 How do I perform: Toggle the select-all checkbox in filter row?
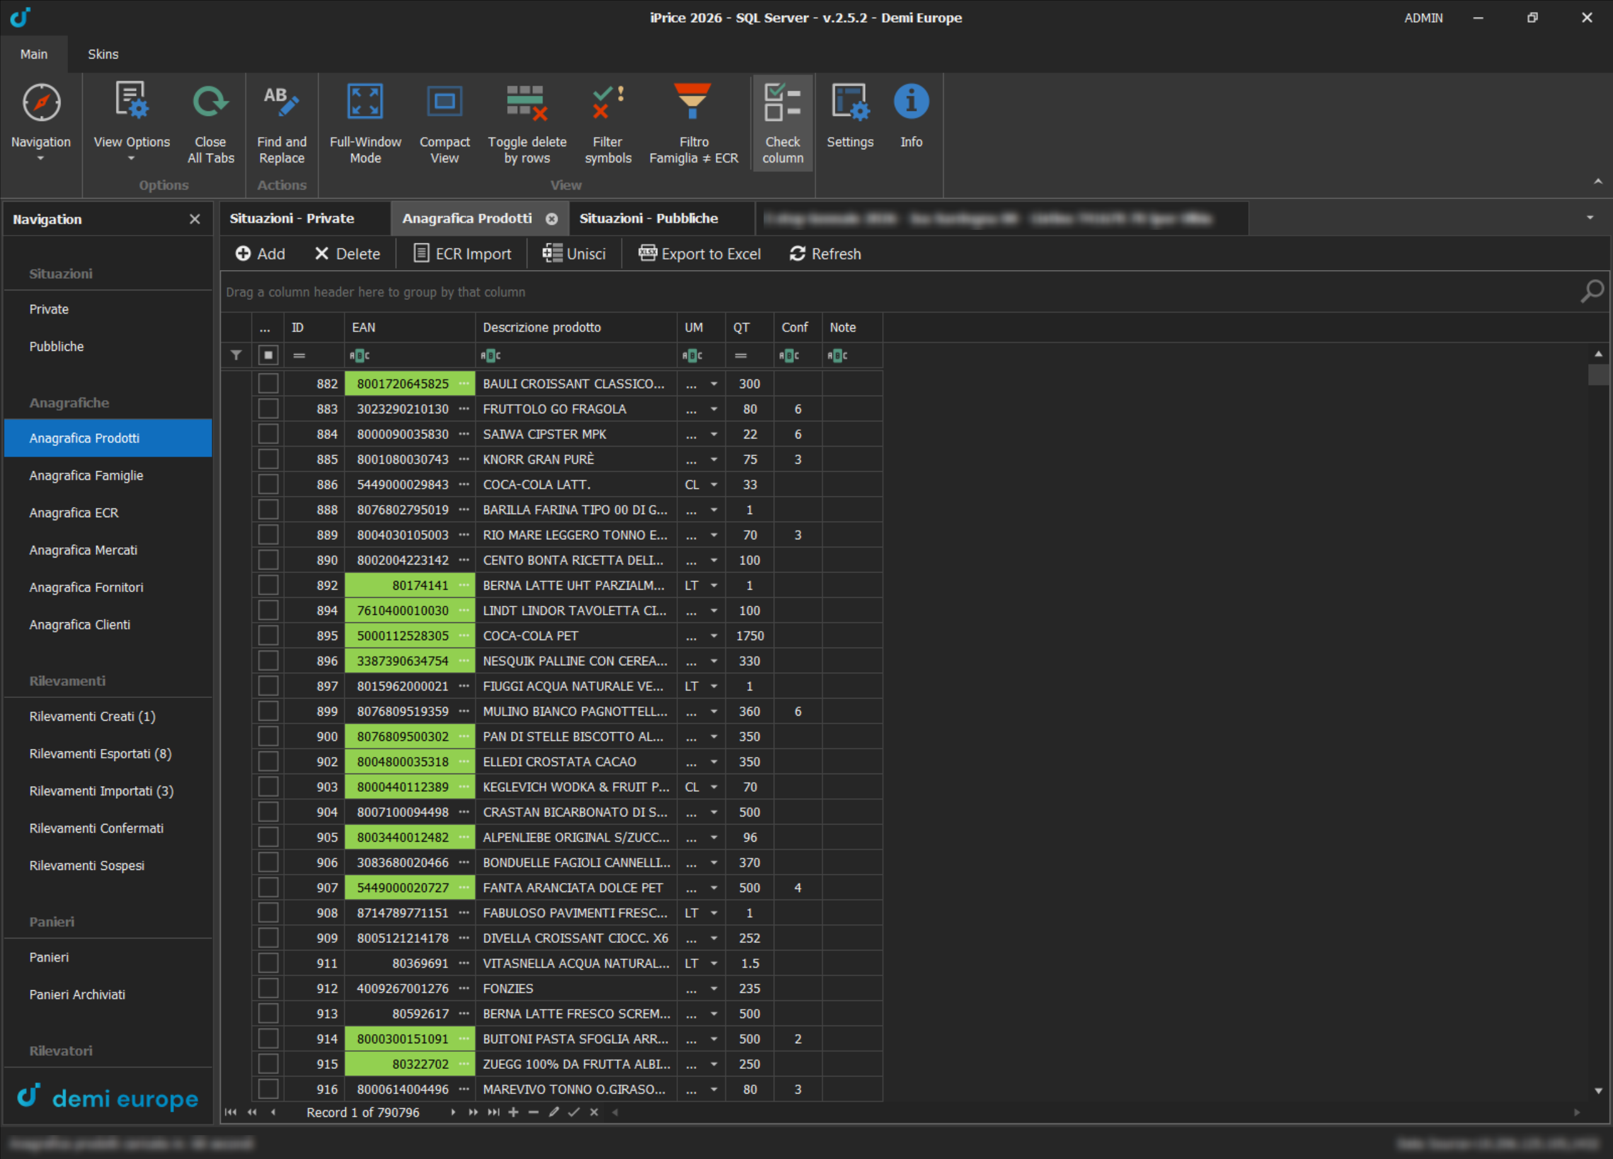point(268,355)
